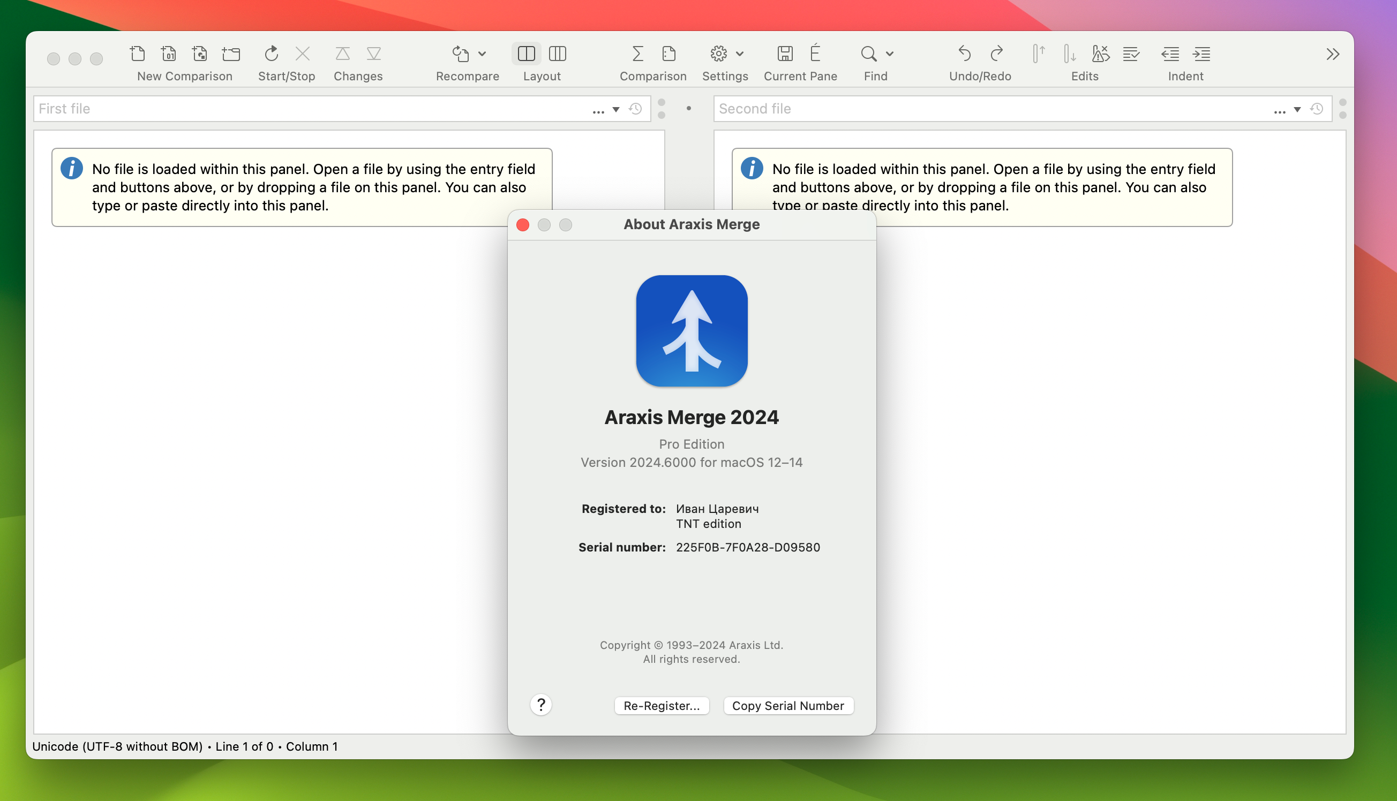The height and width of the screenshot is (801, 1397).
Task: Open the Undo/Redo menu item
Action: click(980, 62)
